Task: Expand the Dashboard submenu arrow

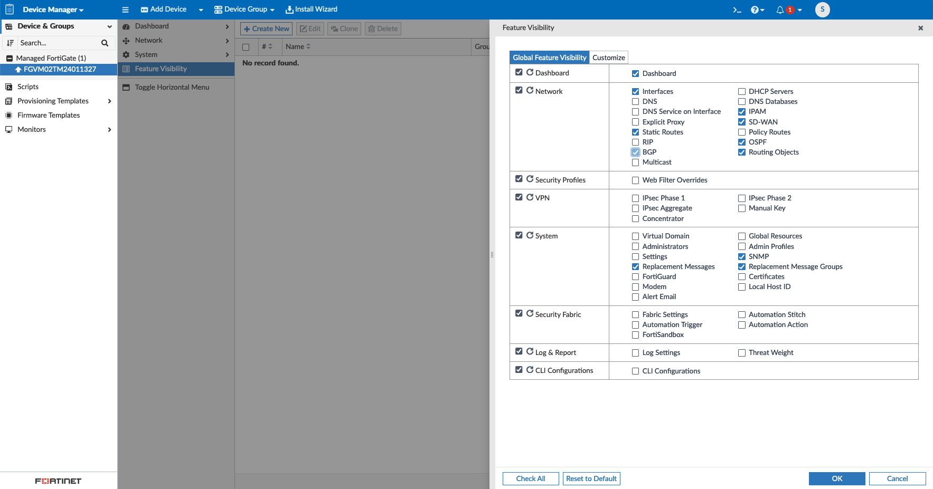Action: (227, 26)
